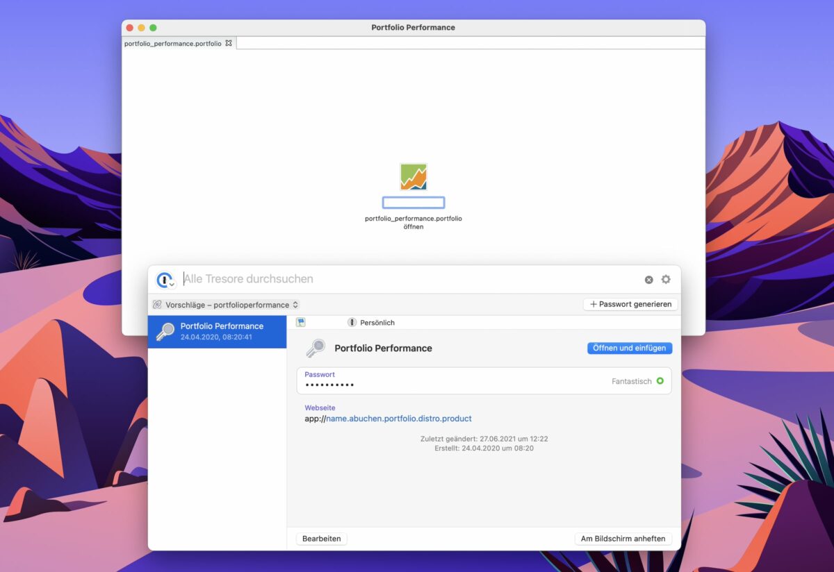Click Am Bildschirm anheften
834x572 pixels.
[623, 539]
